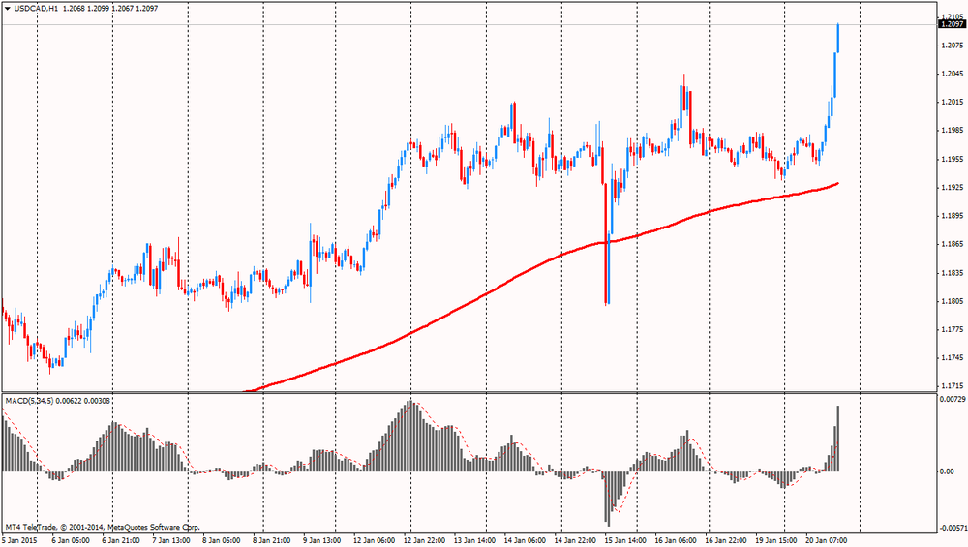Click the 1.1715 price scale label
Image resolution: width=968 pixels, height=547 pixels.
pos(952,387)
